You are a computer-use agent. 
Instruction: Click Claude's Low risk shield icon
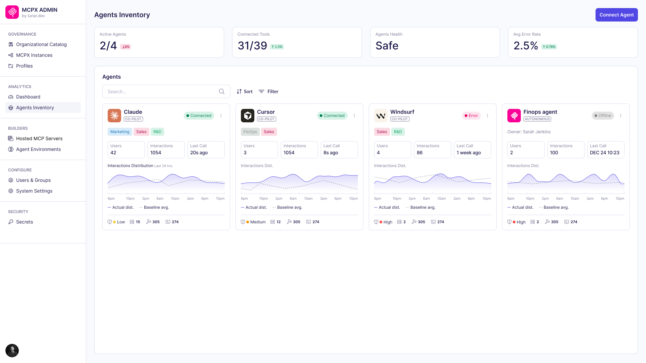tap(110, 222)
